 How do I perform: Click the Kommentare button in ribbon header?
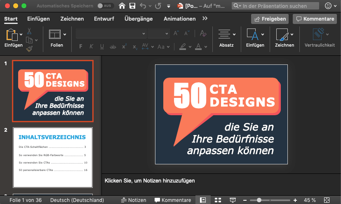(x=315, y=19)
